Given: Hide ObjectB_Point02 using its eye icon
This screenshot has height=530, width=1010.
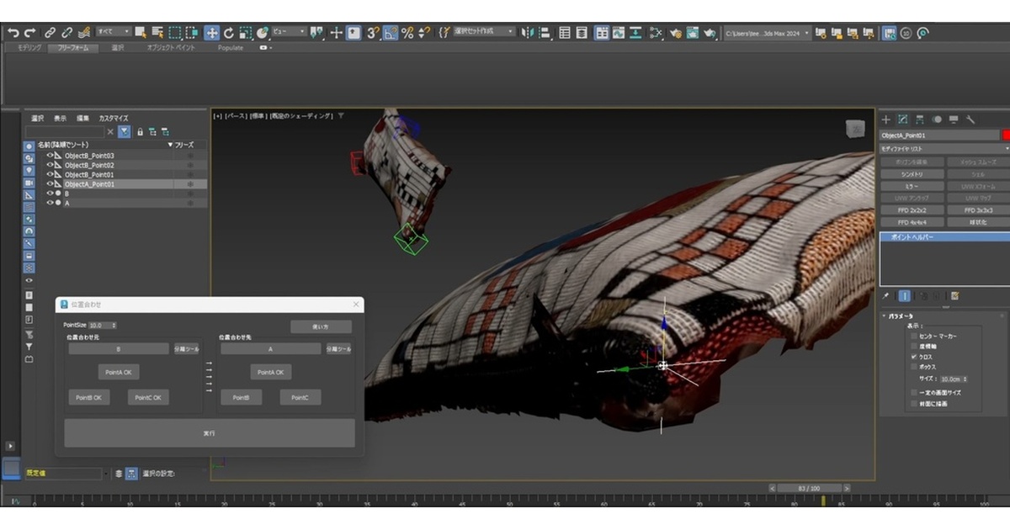Looking at the screenshot, I should (50, 165).
